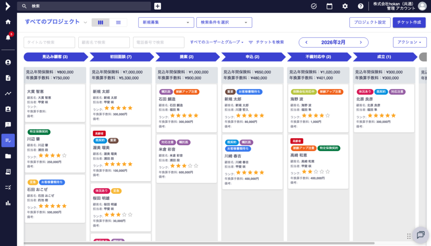Open the chat bubble widget icon
Viewport: 431px width, 246px height.
(x=420, y=235)
